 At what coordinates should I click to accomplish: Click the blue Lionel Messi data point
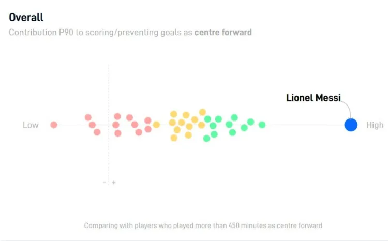click(351, 125)
